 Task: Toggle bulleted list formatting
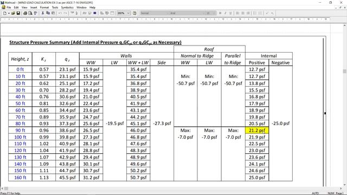[x=255, y=13]
